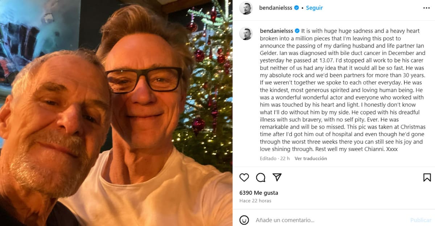435x226 pixels.
Task: Click bendanielsss profile picture in the header
Action: pyautogui.click(x=246, y=7)
